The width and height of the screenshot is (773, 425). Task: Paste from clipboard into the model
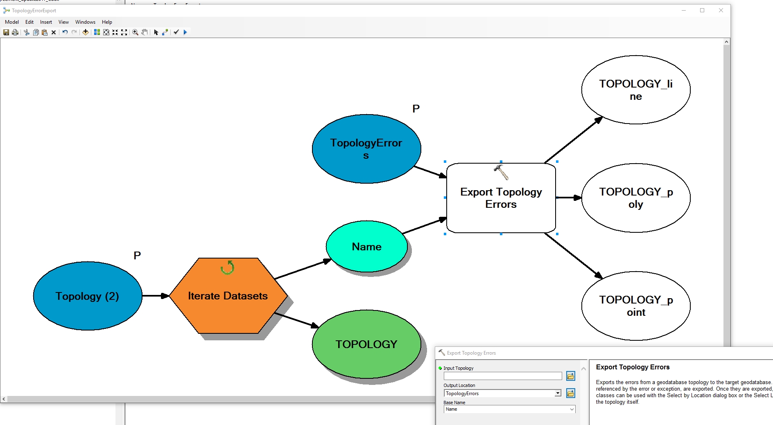coord(45,32)
